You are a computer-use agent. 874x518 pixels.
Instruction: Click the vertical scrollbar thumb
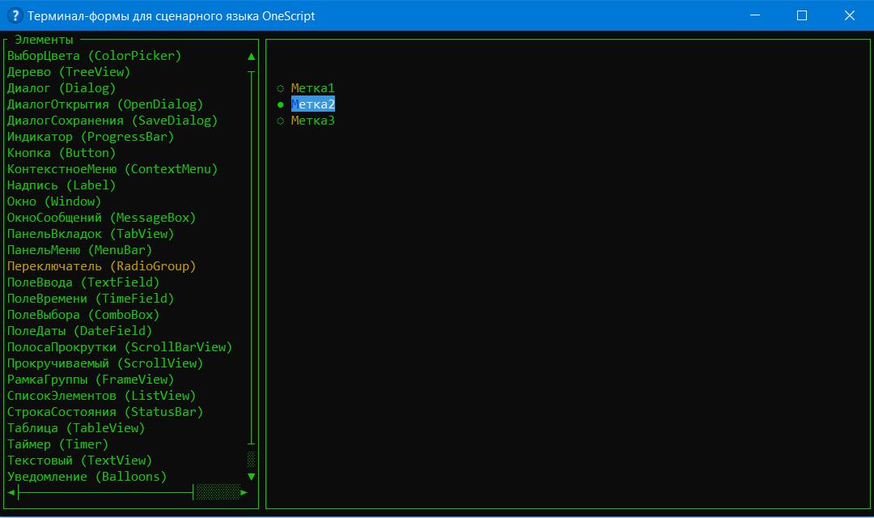252,460
